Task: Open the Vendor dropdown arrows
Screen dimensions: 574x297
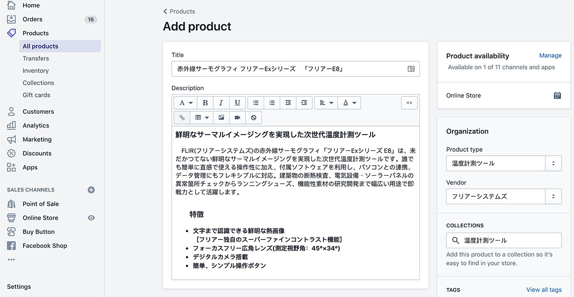Action: 553,196
